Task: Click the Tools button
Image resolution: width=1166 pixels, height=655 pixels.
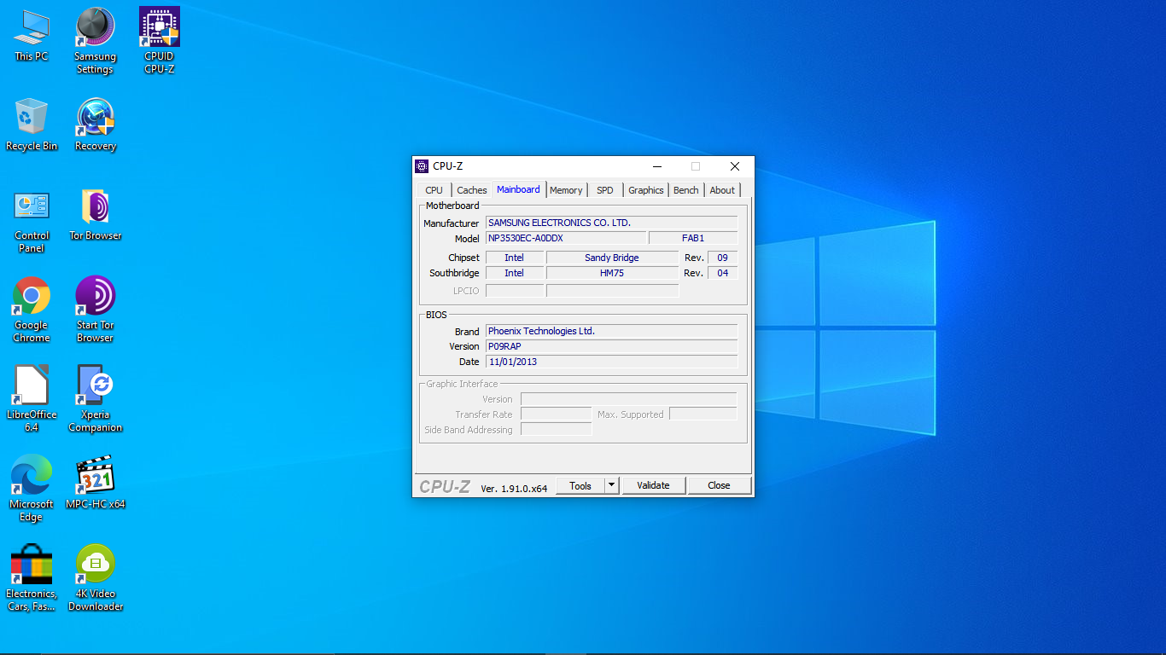Action: click(x=580, y=485)
